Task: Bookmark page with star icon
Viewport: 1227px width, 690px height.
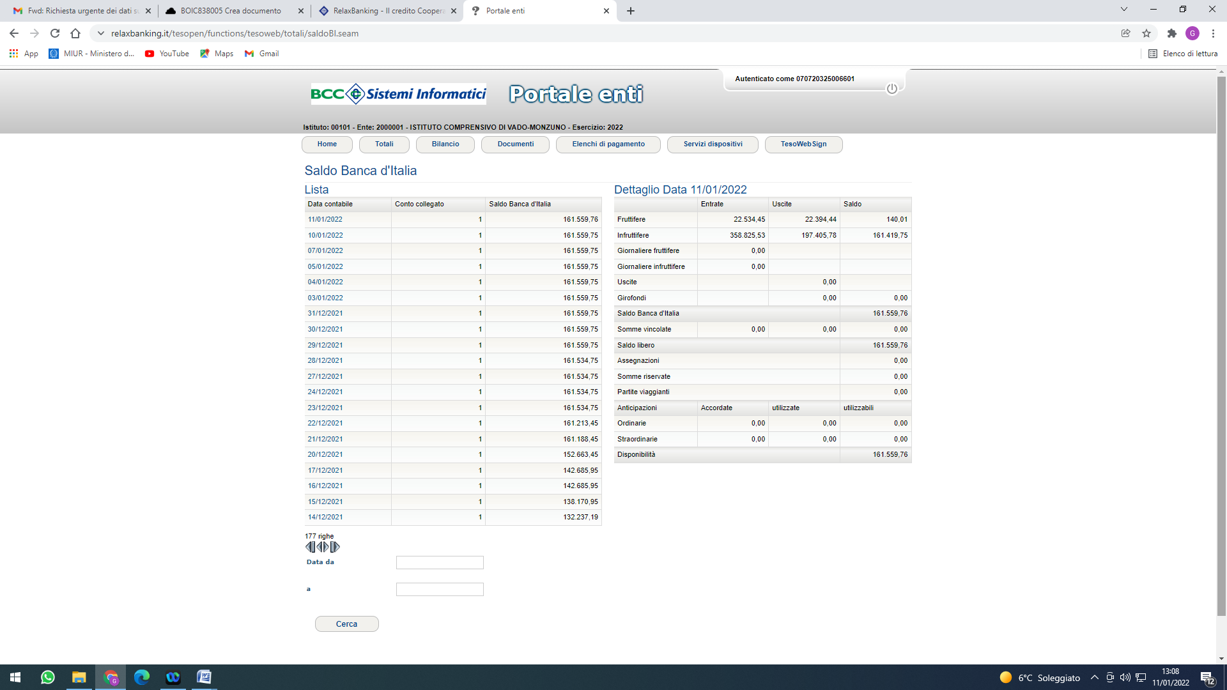Action: click(x=1146, y=33)
